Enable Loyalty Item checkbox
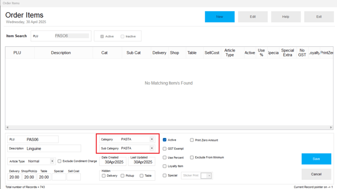Image resolution: width=337 pixels, height=189 pixels. point(165,166)
